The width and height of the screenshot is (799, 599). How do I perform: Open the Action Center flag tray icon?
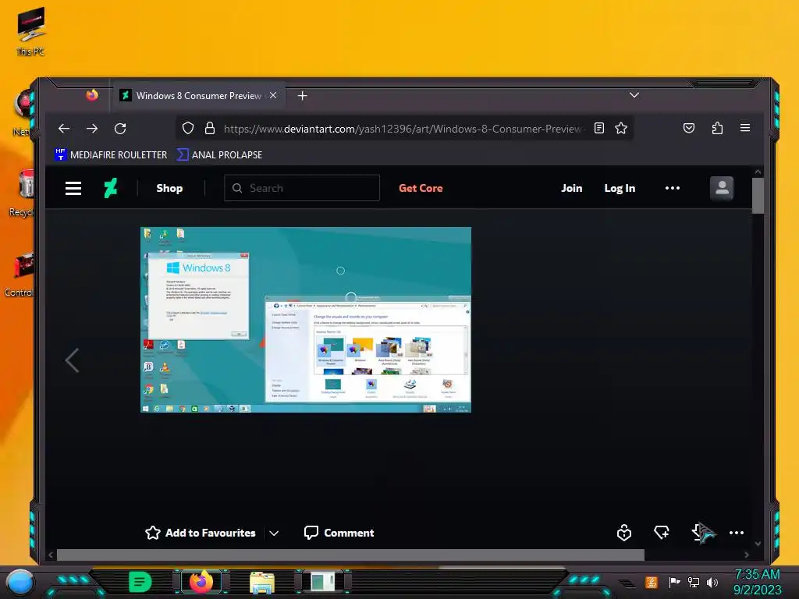tap(674, 582)
